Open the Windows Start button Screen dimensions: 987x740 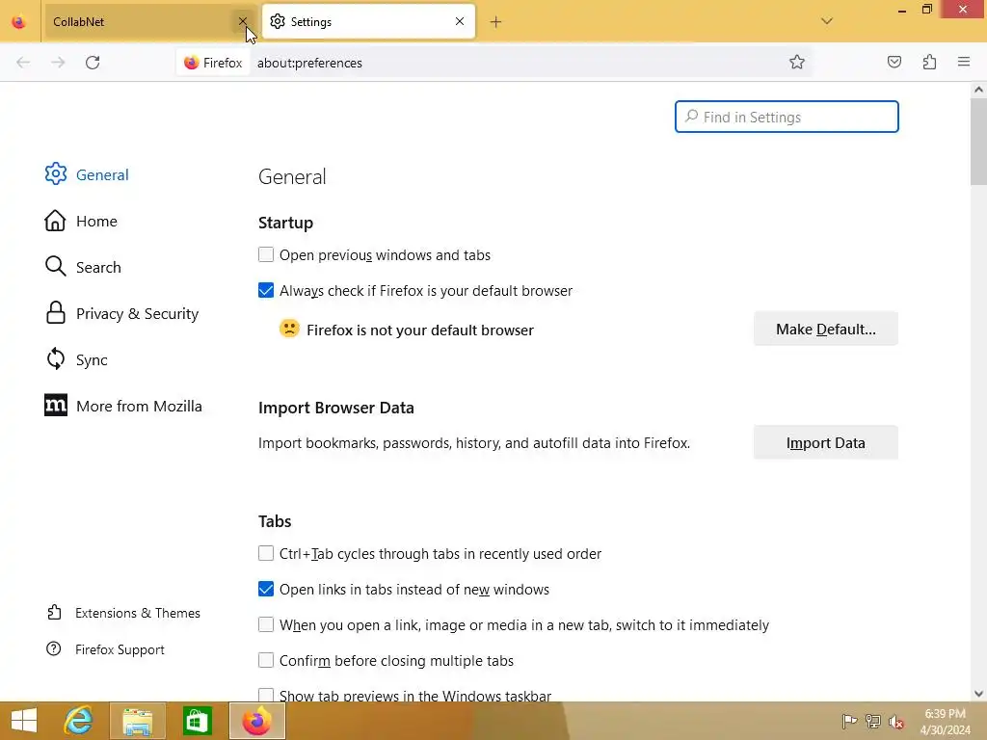[24, 721]
